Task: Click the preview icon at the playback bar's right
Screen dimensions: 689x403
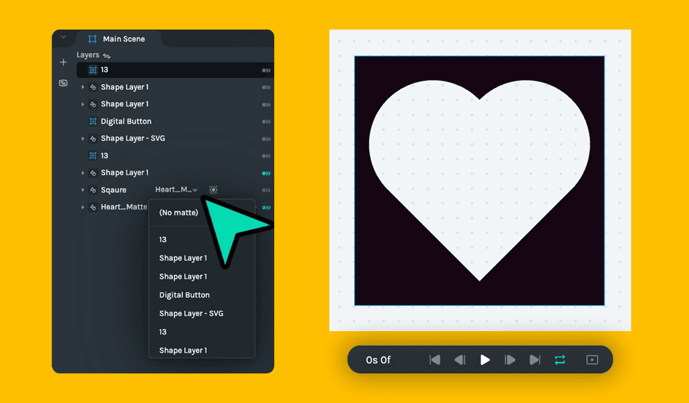Action: pyautogui.click(x=592, y=359)
